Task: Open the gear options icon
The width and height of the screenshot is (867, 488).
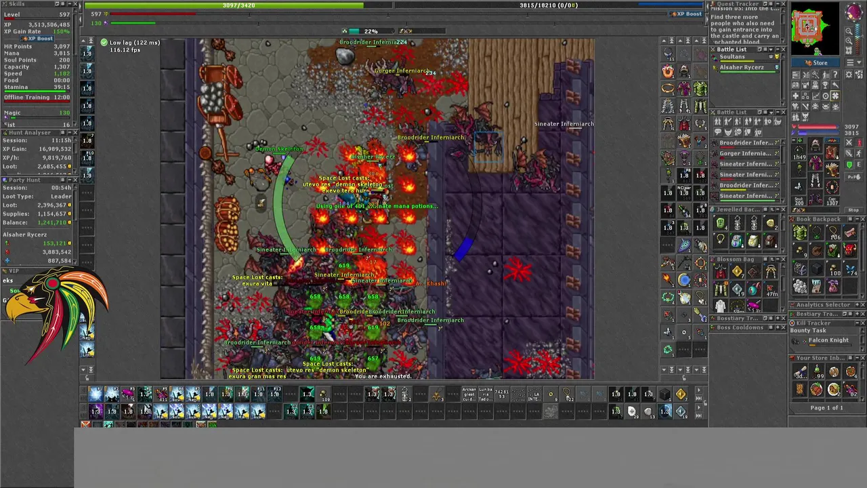Action: [x=849, y=75]
